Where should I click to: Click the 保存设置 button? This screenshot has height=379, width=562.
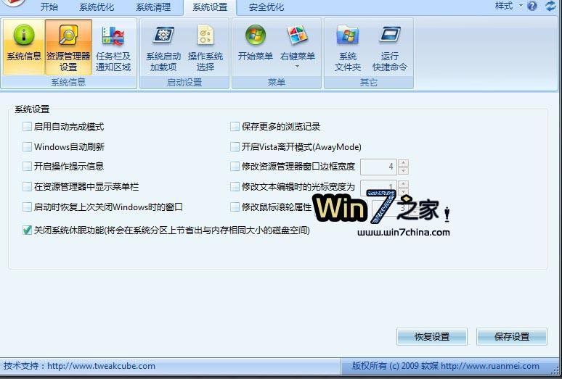point(512,336)
